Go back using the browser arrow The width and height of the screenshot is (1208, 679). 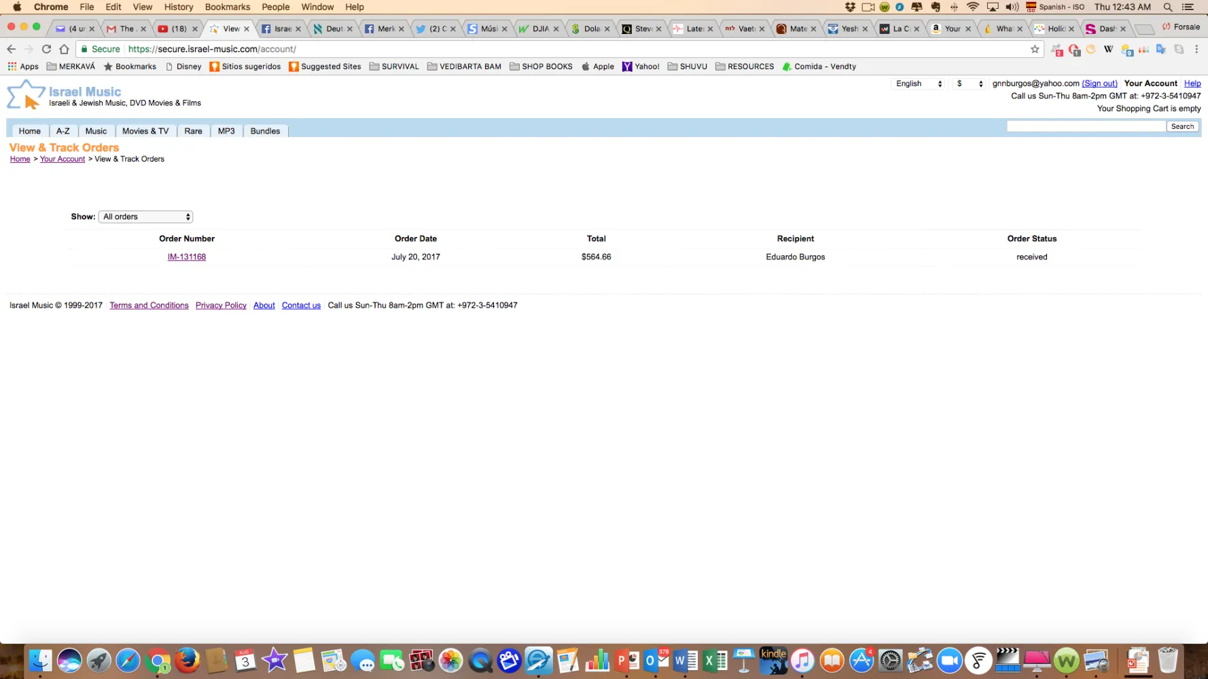(11, 49)
